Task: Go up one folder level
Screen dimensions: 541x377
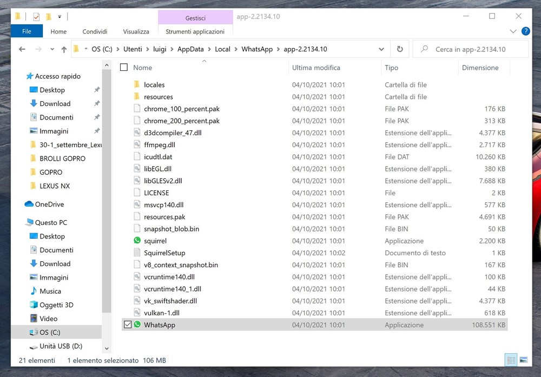Action: (64, 49)
